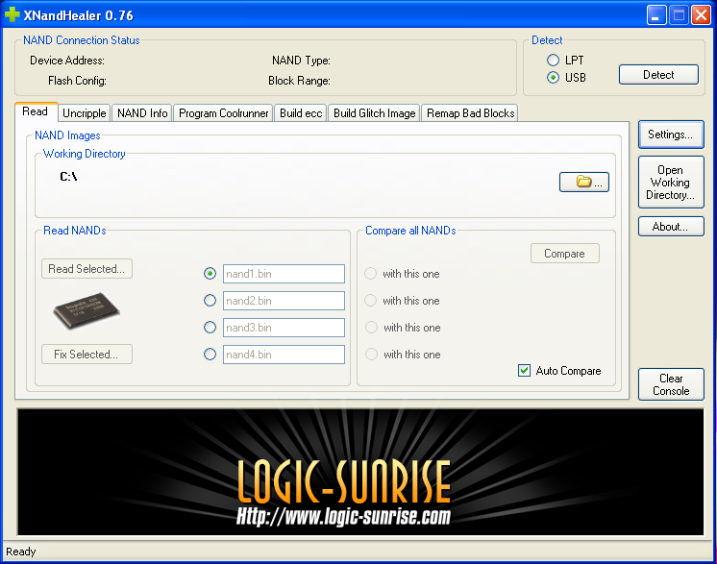Choose fourth 'with this one' compare option

371,355
